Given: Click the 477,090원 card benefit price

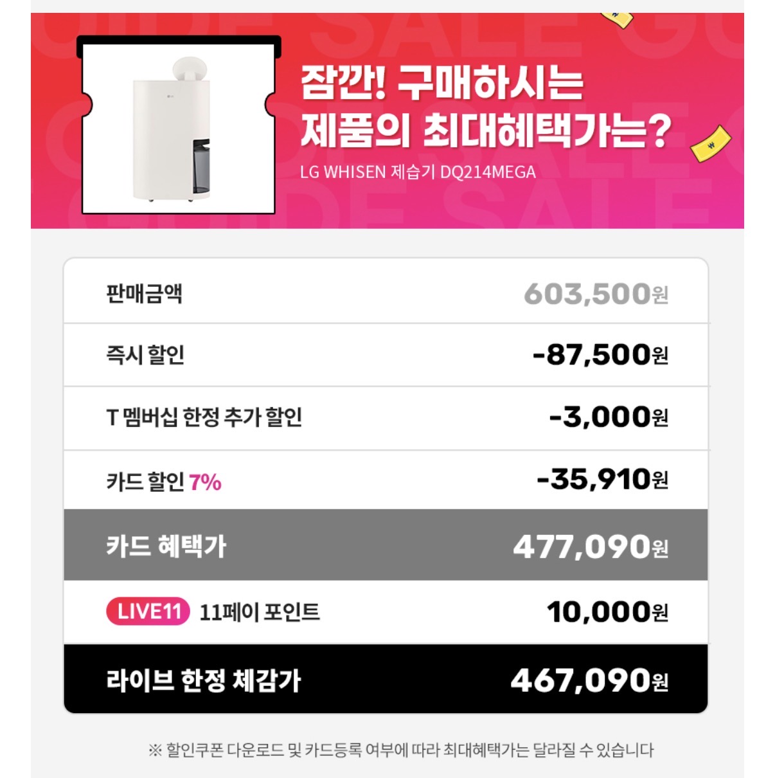Looking at the screenshot, I should pyautogui.click(x=590, y=547).
